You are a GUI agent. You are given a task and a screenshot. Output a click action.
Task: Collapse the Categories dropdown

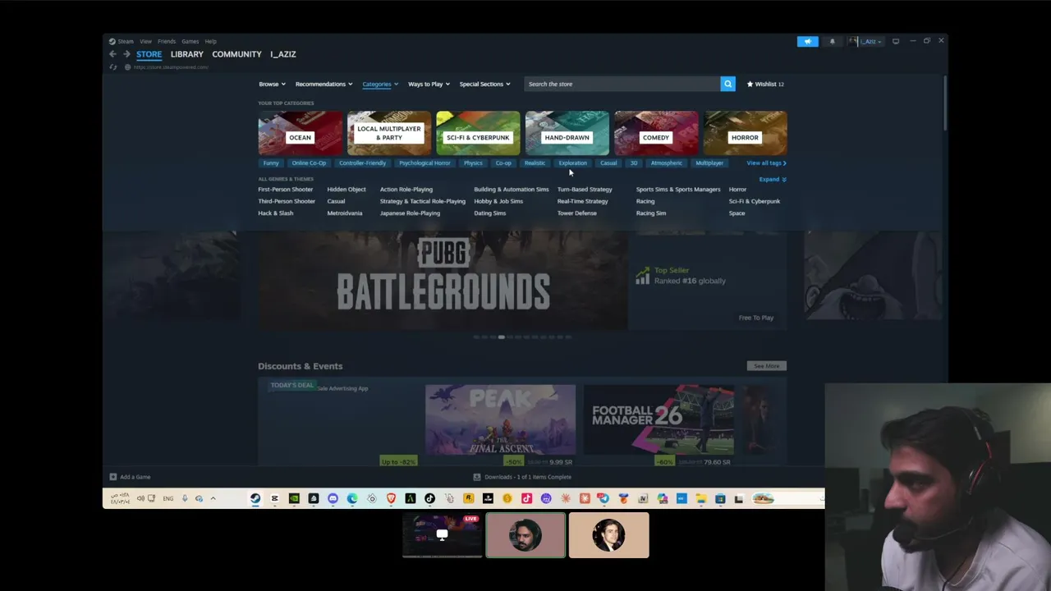tap(380, 84)
